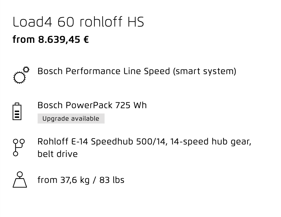Click the from 37,6 kg weight text
The height and width of the screenshot is (217, 281).
click(64, 180)
